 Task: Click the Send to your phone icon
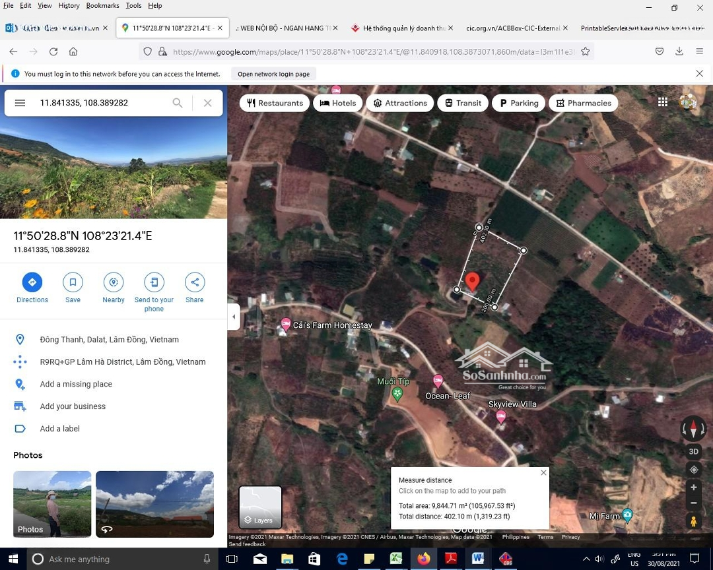pyautogui.click(x=154, y=282)
